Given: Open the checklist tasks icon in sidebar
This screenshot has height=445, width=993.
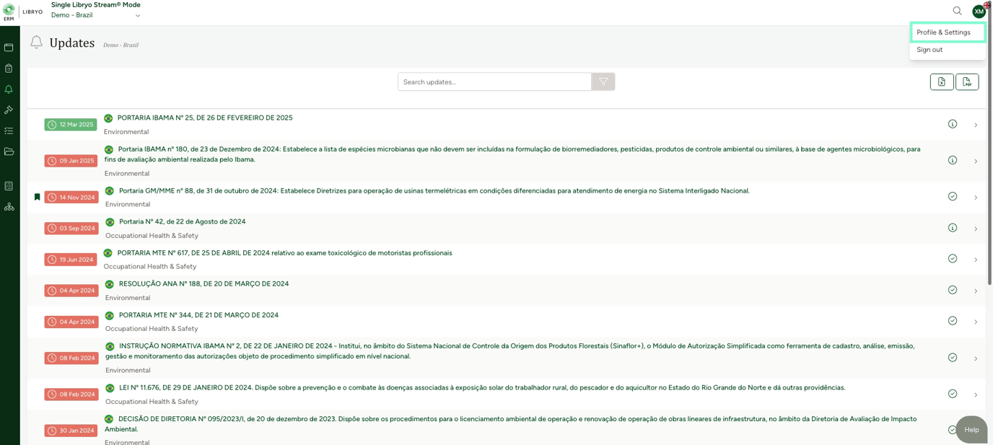Looking at the screenshot, I should (9, 131).
